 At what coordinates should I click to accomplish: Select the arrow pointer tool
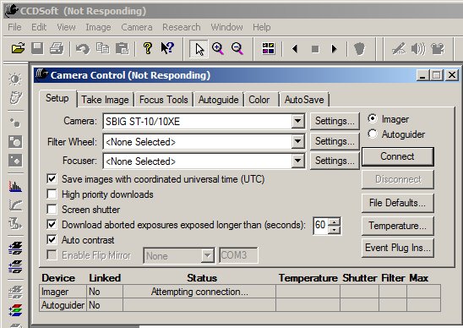(x=199, y=49)
